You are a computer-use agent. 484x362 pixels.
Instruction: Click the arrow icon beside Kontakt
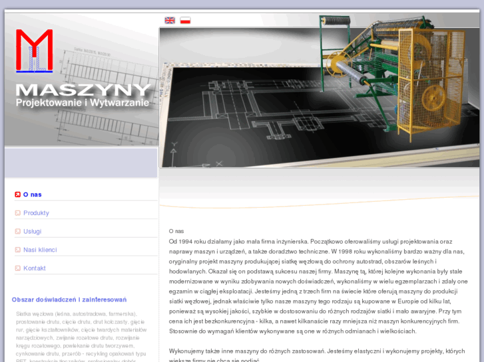(17, 268)
